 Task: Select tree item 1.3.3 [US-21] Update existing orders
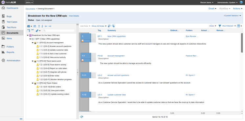[54, 94]
